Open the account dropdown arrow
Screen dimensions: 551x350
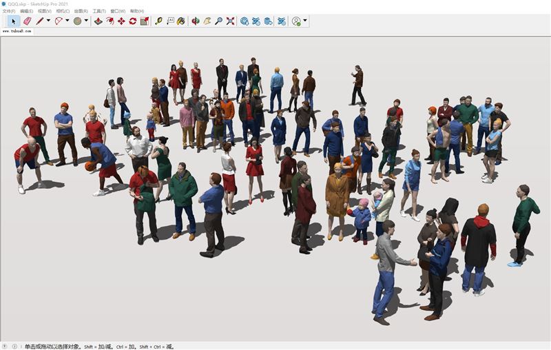pyautogui.click(x=305, y=21)
